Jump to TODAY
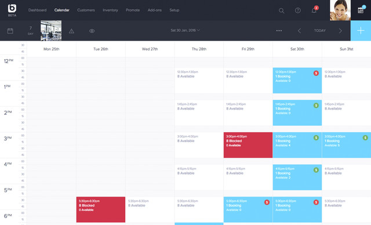 point(319,31)
